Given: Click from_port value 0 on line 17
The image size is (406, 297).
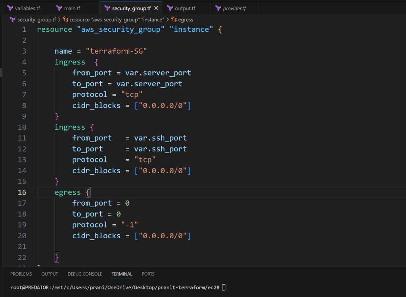Looking at the screenshot, I should click(x=127, y=203).
